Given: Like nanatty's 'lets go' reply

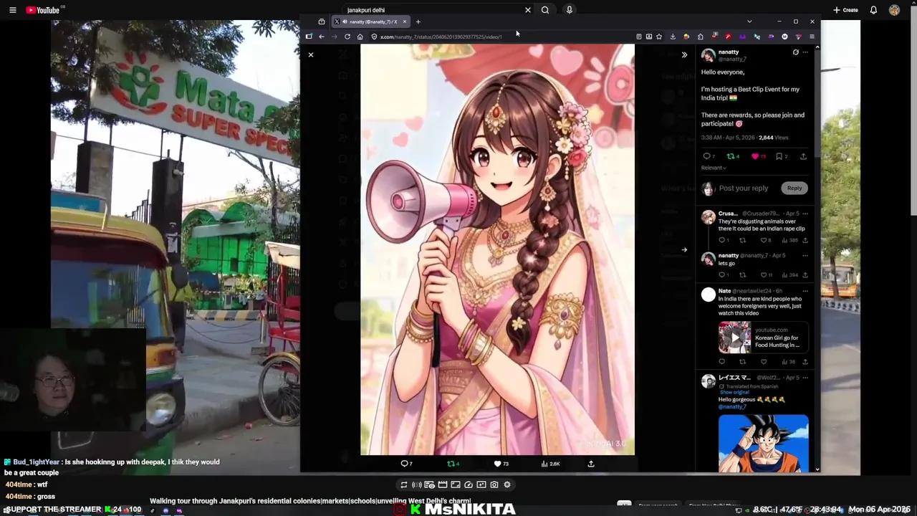Looking at the screenshot, I should tap(766, 274).
